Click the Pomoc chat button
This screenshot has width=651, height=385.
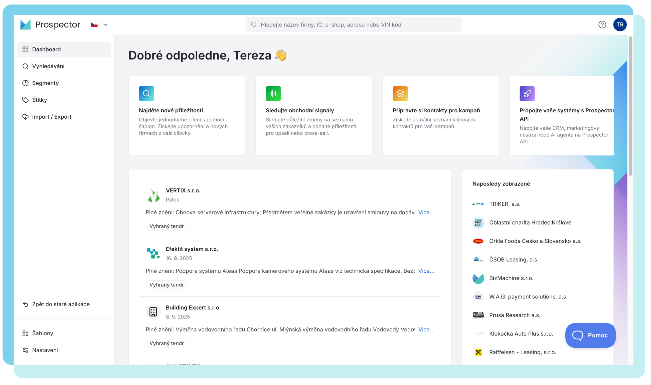590,335
